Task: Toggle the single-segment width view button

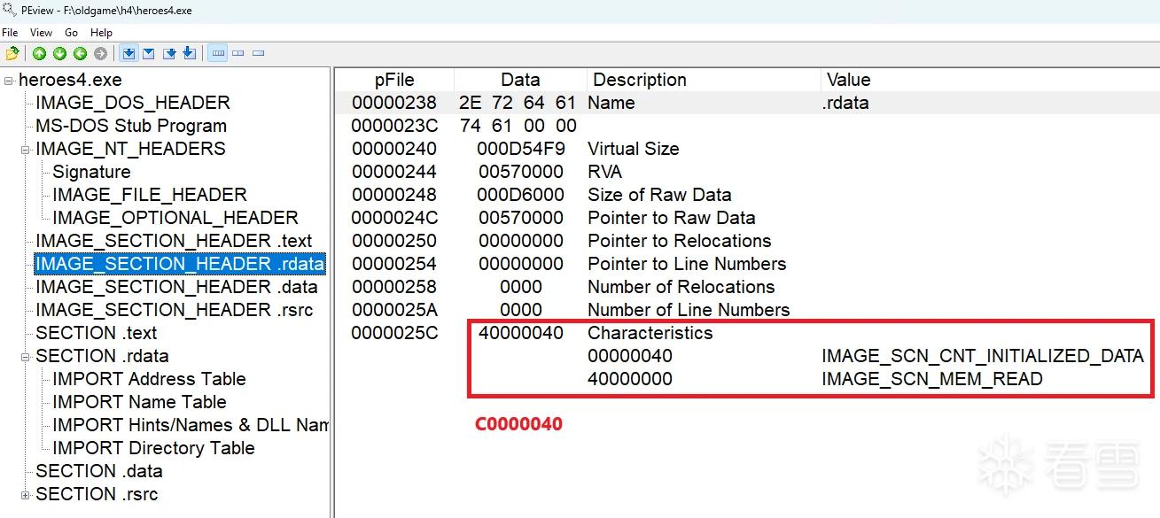Action: 258,53
